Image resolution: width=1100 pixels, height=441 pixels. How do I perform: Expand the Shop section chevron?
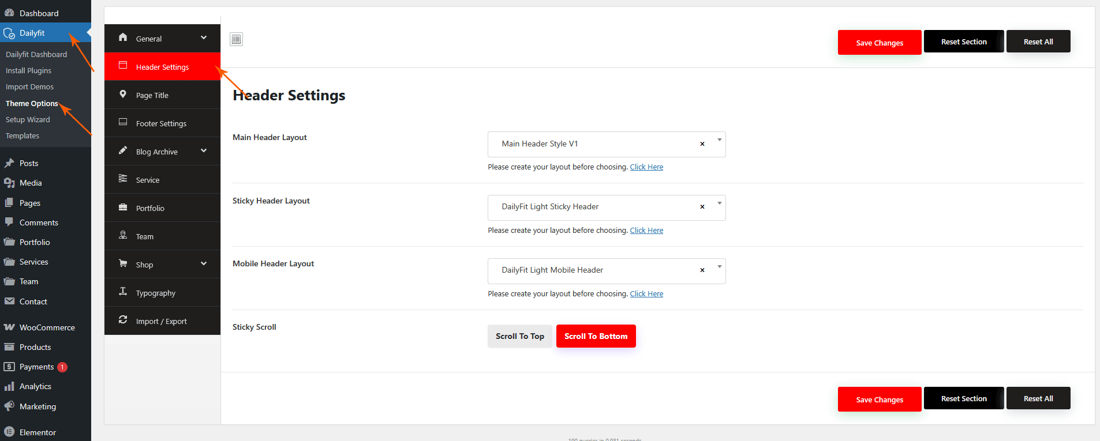pos(204,264)
